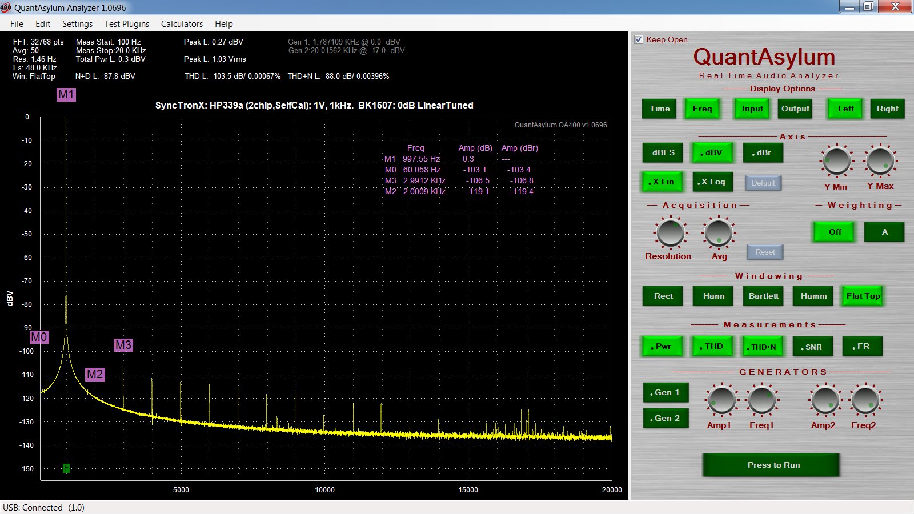The image size is (914, 514).
Task: Select the Flat Top window function
Action: pos(863,296)
